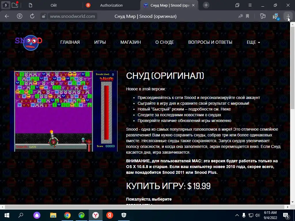
Task: Open the browser hamburger menu
Action: (250, 5)
